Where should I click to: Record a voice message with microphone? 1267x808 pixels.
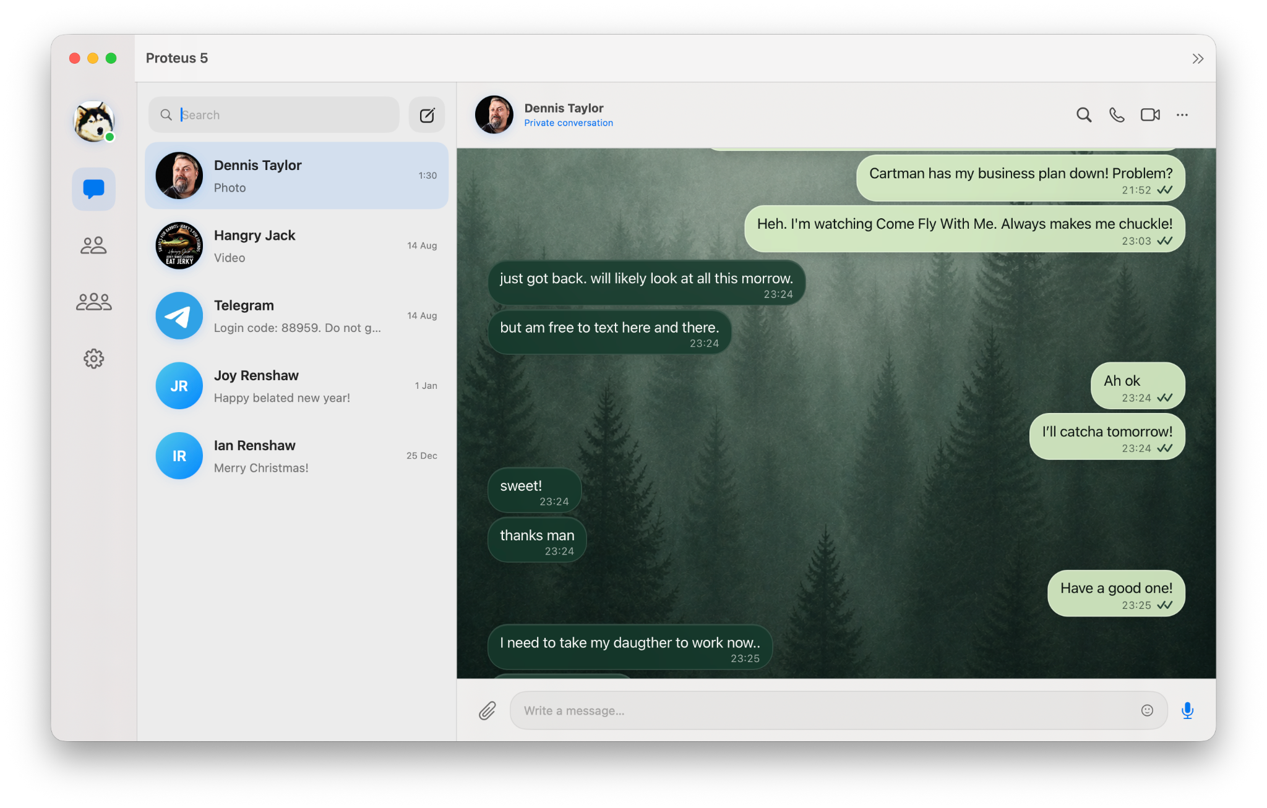point(1187,711)
